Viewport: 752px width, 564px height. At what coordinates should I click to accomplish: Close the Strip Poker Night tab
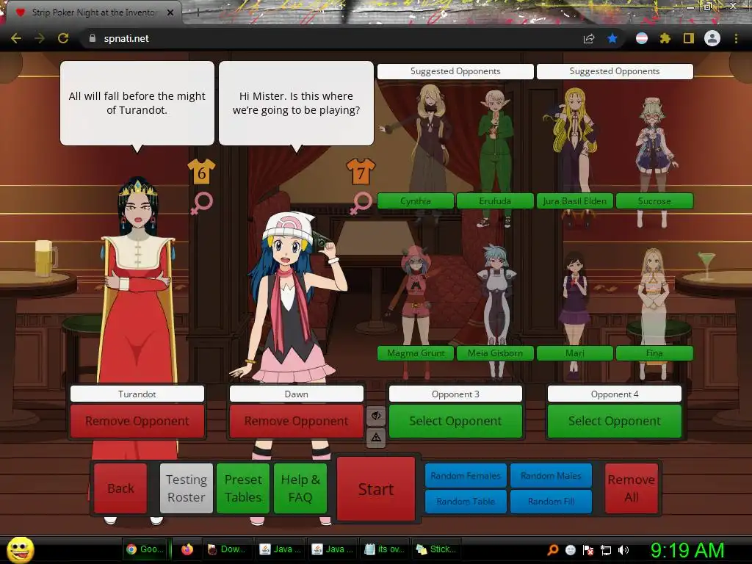click(x=170, y=12)
